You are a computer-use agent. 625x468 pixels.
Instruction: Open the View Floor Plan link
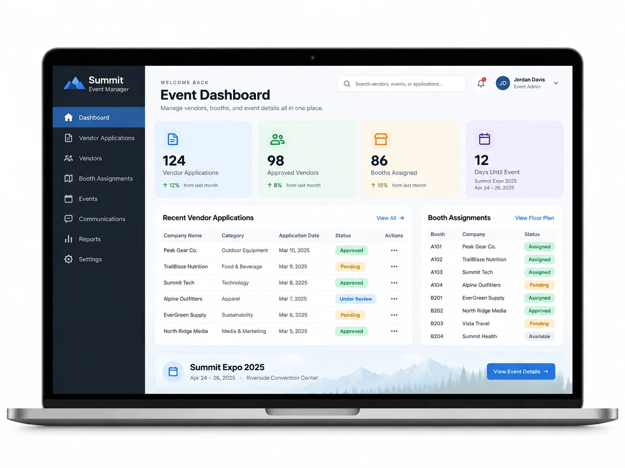534,218
